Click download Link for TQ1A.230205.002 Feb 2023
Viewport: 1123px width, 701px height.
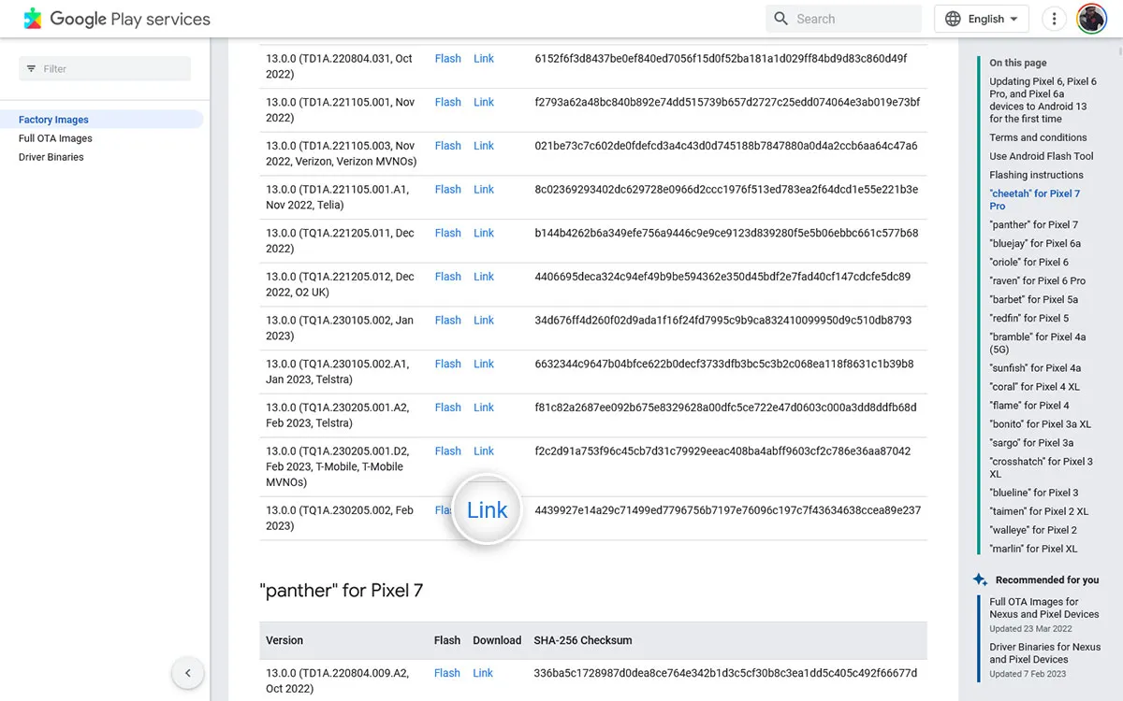(487, 510)
